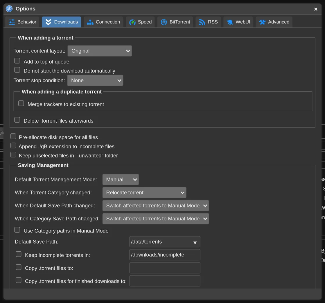
Task: Click the RSS tab feed icon
Action: (x=202, y=22)
